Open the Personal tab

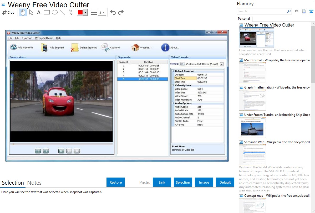coord(244,19)
